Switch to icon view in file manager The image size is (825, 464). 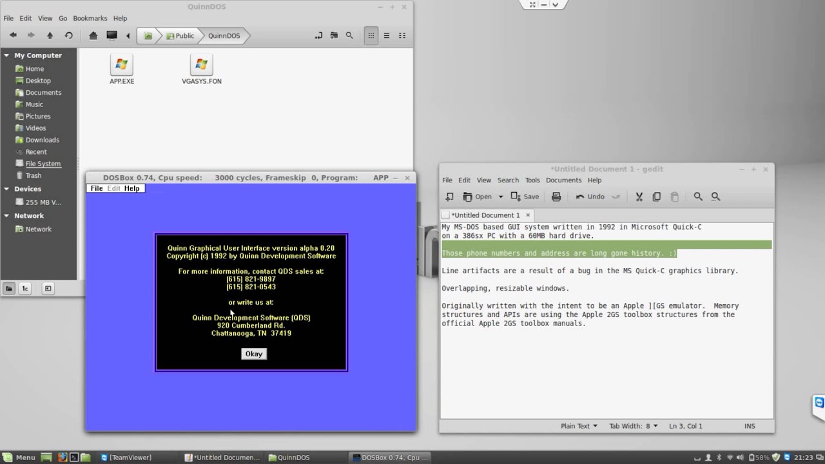pyautogui.click(x=371, y=35)
